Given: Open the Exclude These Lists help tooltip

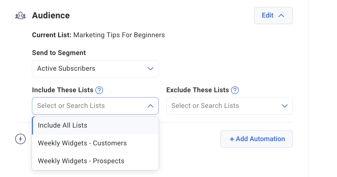Looking at the screenshot, I should coord(235,90).
